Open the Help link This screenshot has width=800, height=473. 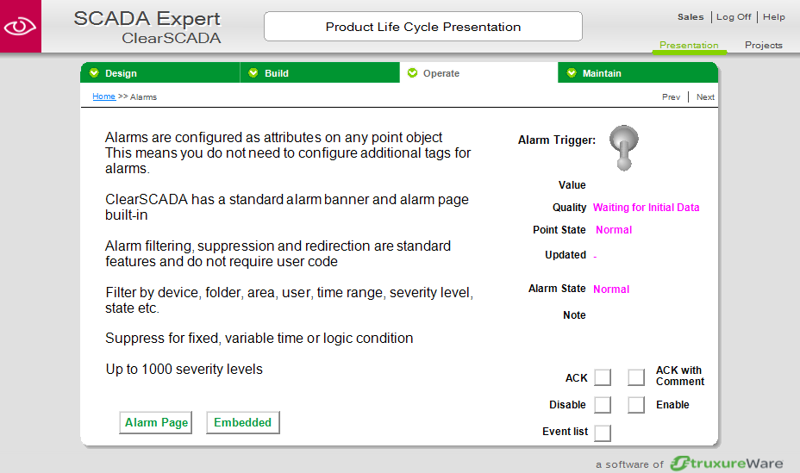pyautogui.click(x=773, y=17)
